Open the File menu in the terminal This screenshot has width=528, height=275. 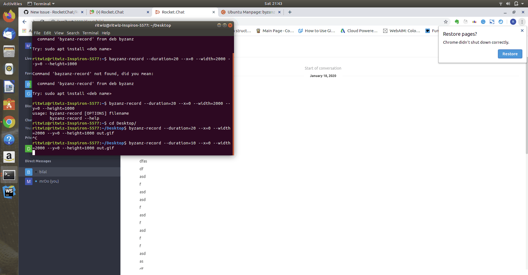click(37, 33)
